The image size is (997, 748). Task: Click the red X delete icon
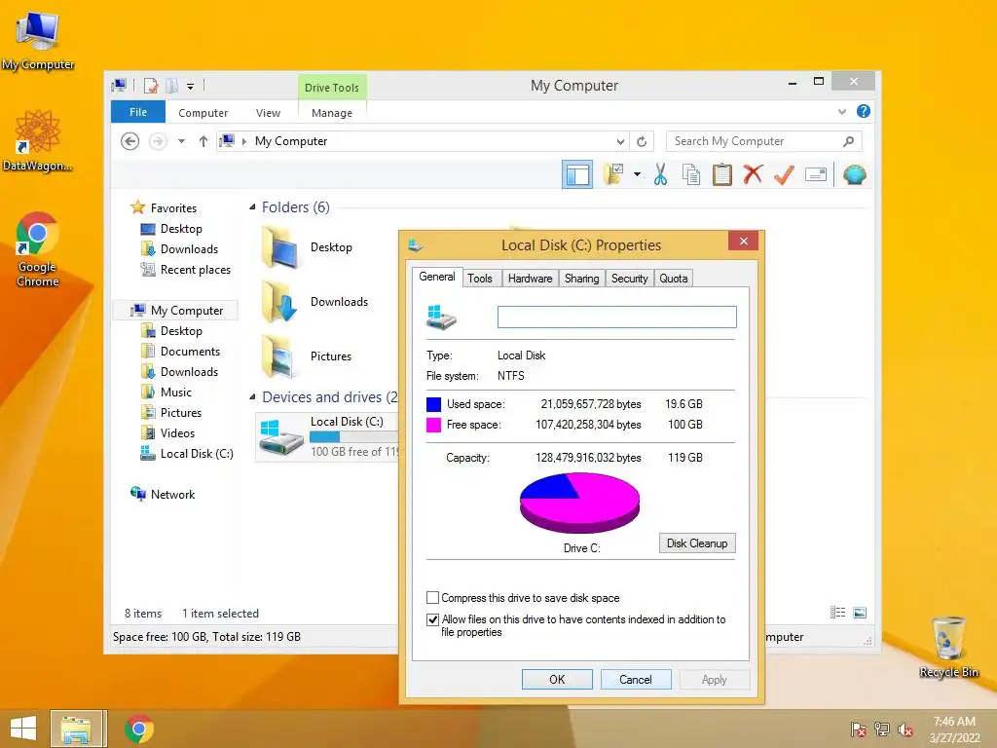click(753, 173)
